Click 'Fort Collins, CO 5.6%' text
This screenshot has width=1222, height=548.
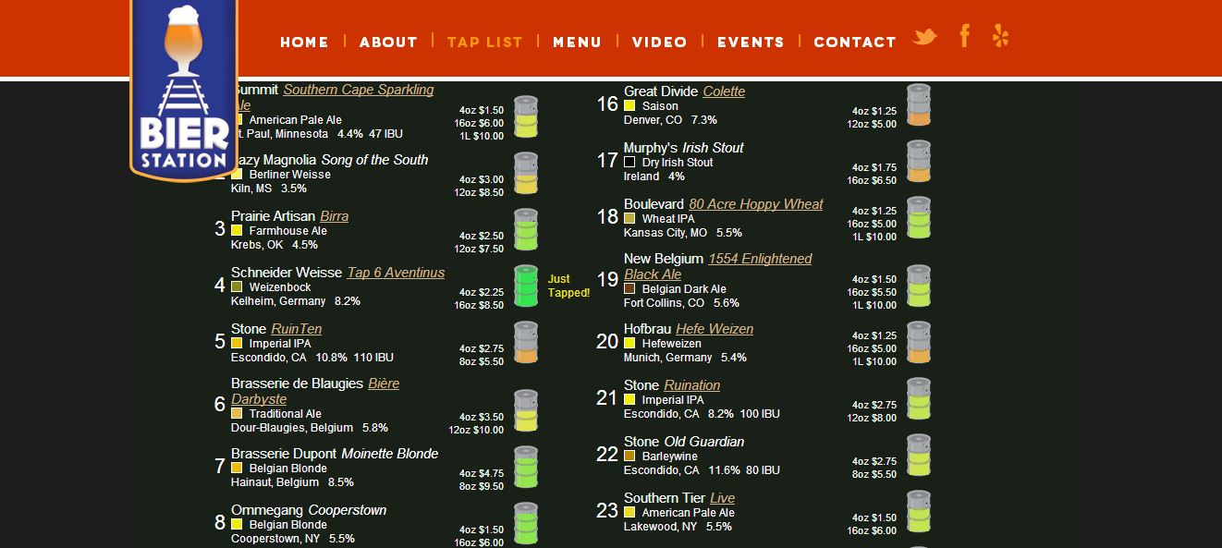click(681, 303)
